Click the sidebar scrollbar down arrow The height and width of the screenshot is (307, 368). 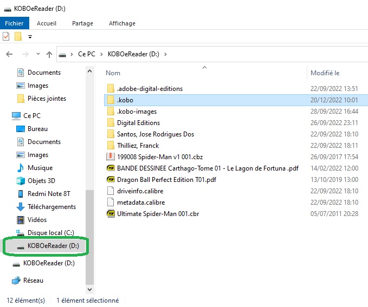89,290
